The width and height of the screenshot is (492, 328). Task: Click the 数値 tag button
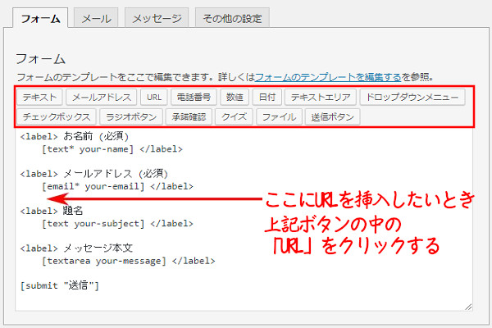coord(235,97)
